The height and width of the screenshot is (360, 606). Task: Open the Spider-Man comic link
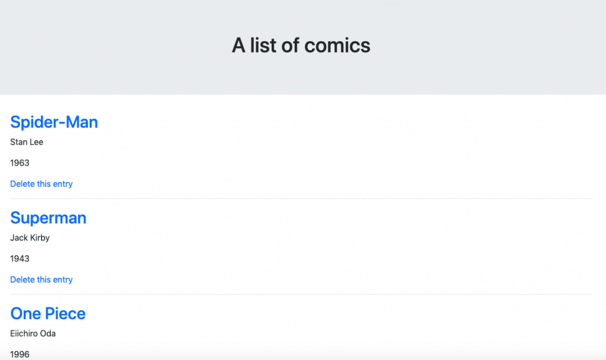(x=54, y=122)
